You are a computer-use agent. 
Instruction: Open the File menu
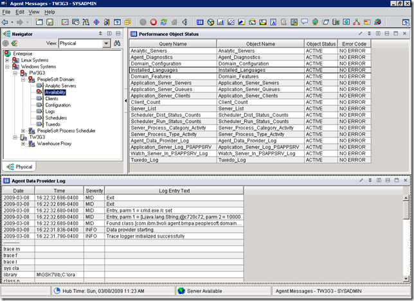pos(6,12)
